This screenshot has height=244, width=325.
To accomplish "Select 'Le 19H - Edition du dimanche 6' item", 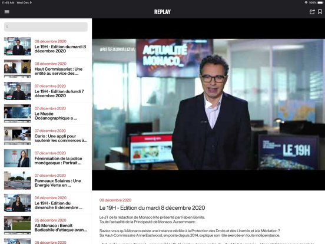I will (x=58, y=206).
